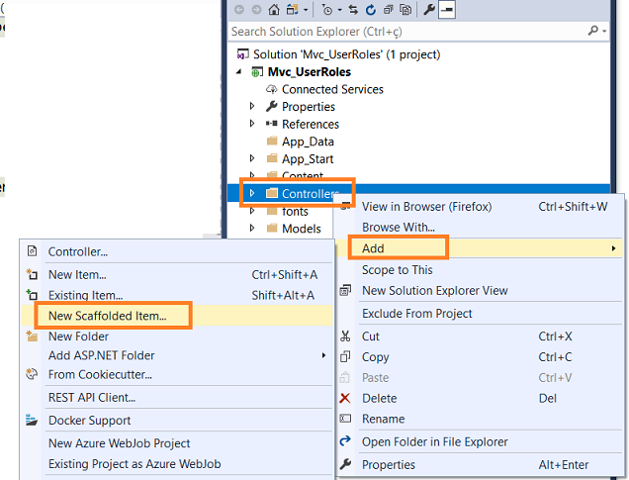
Task: Choose Existing Project as Azure WebJob
Action: [x=177, y=463]
